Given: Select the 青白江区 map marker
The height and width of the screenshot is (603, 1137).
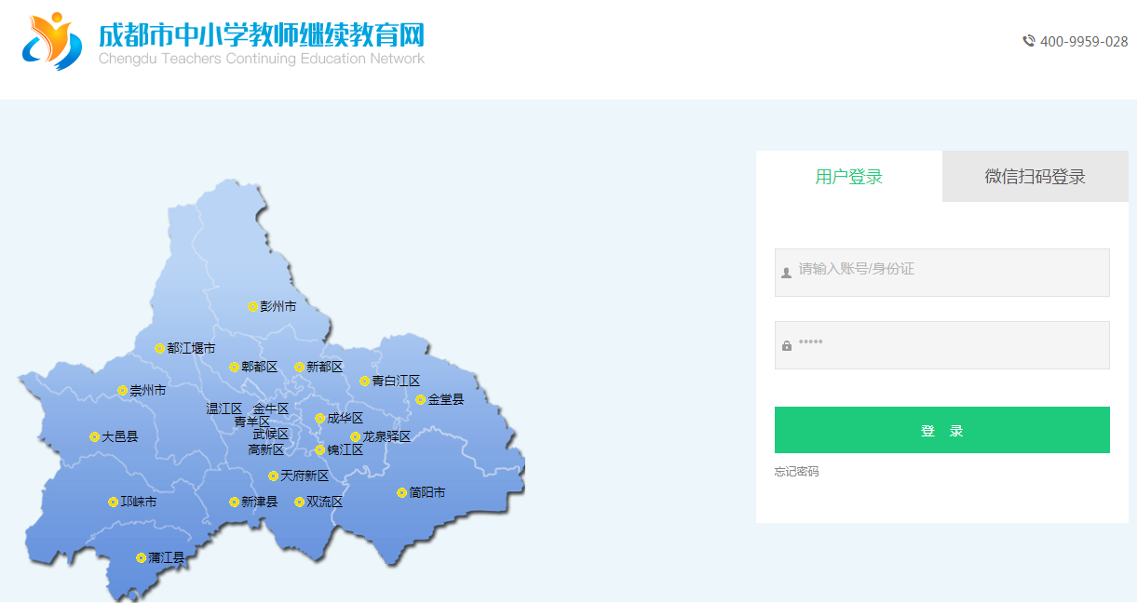Looking at the screenshot, I should [x=364, y=381].
